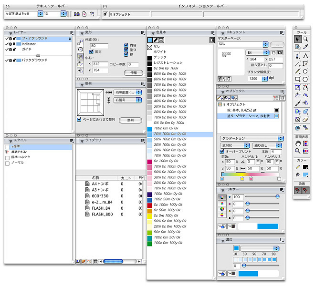Select the フォアグラウンド layer

point(38,39)
